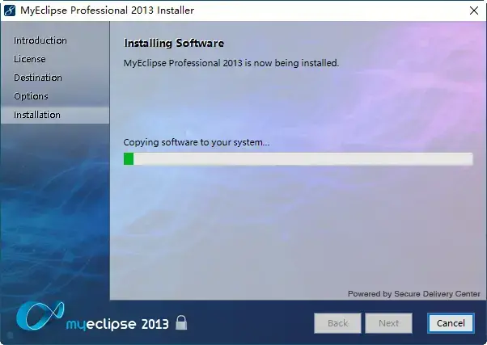The height and width of the screenshot is (345, 487).
Task: Click the myeclipse infinity logo icon
Action: (x=40, y=316)
